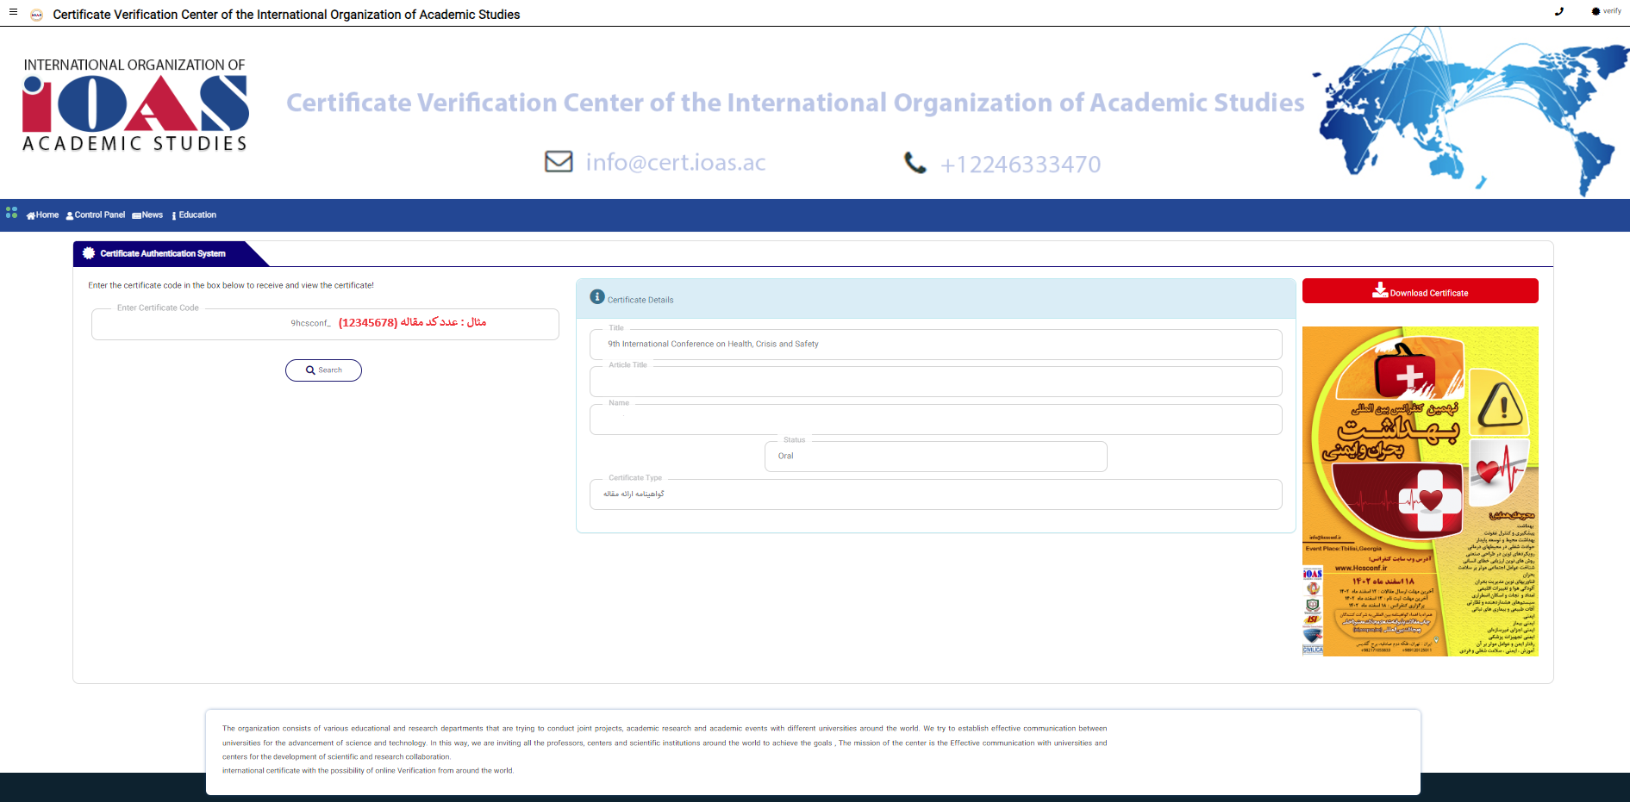Open Education in the navigation bar

(194, 215)
